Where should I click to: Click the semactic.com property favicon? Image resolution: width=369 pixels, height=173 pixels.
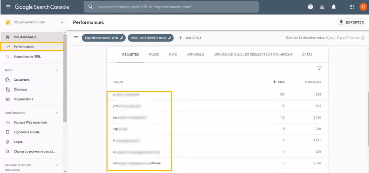[8, 22]
